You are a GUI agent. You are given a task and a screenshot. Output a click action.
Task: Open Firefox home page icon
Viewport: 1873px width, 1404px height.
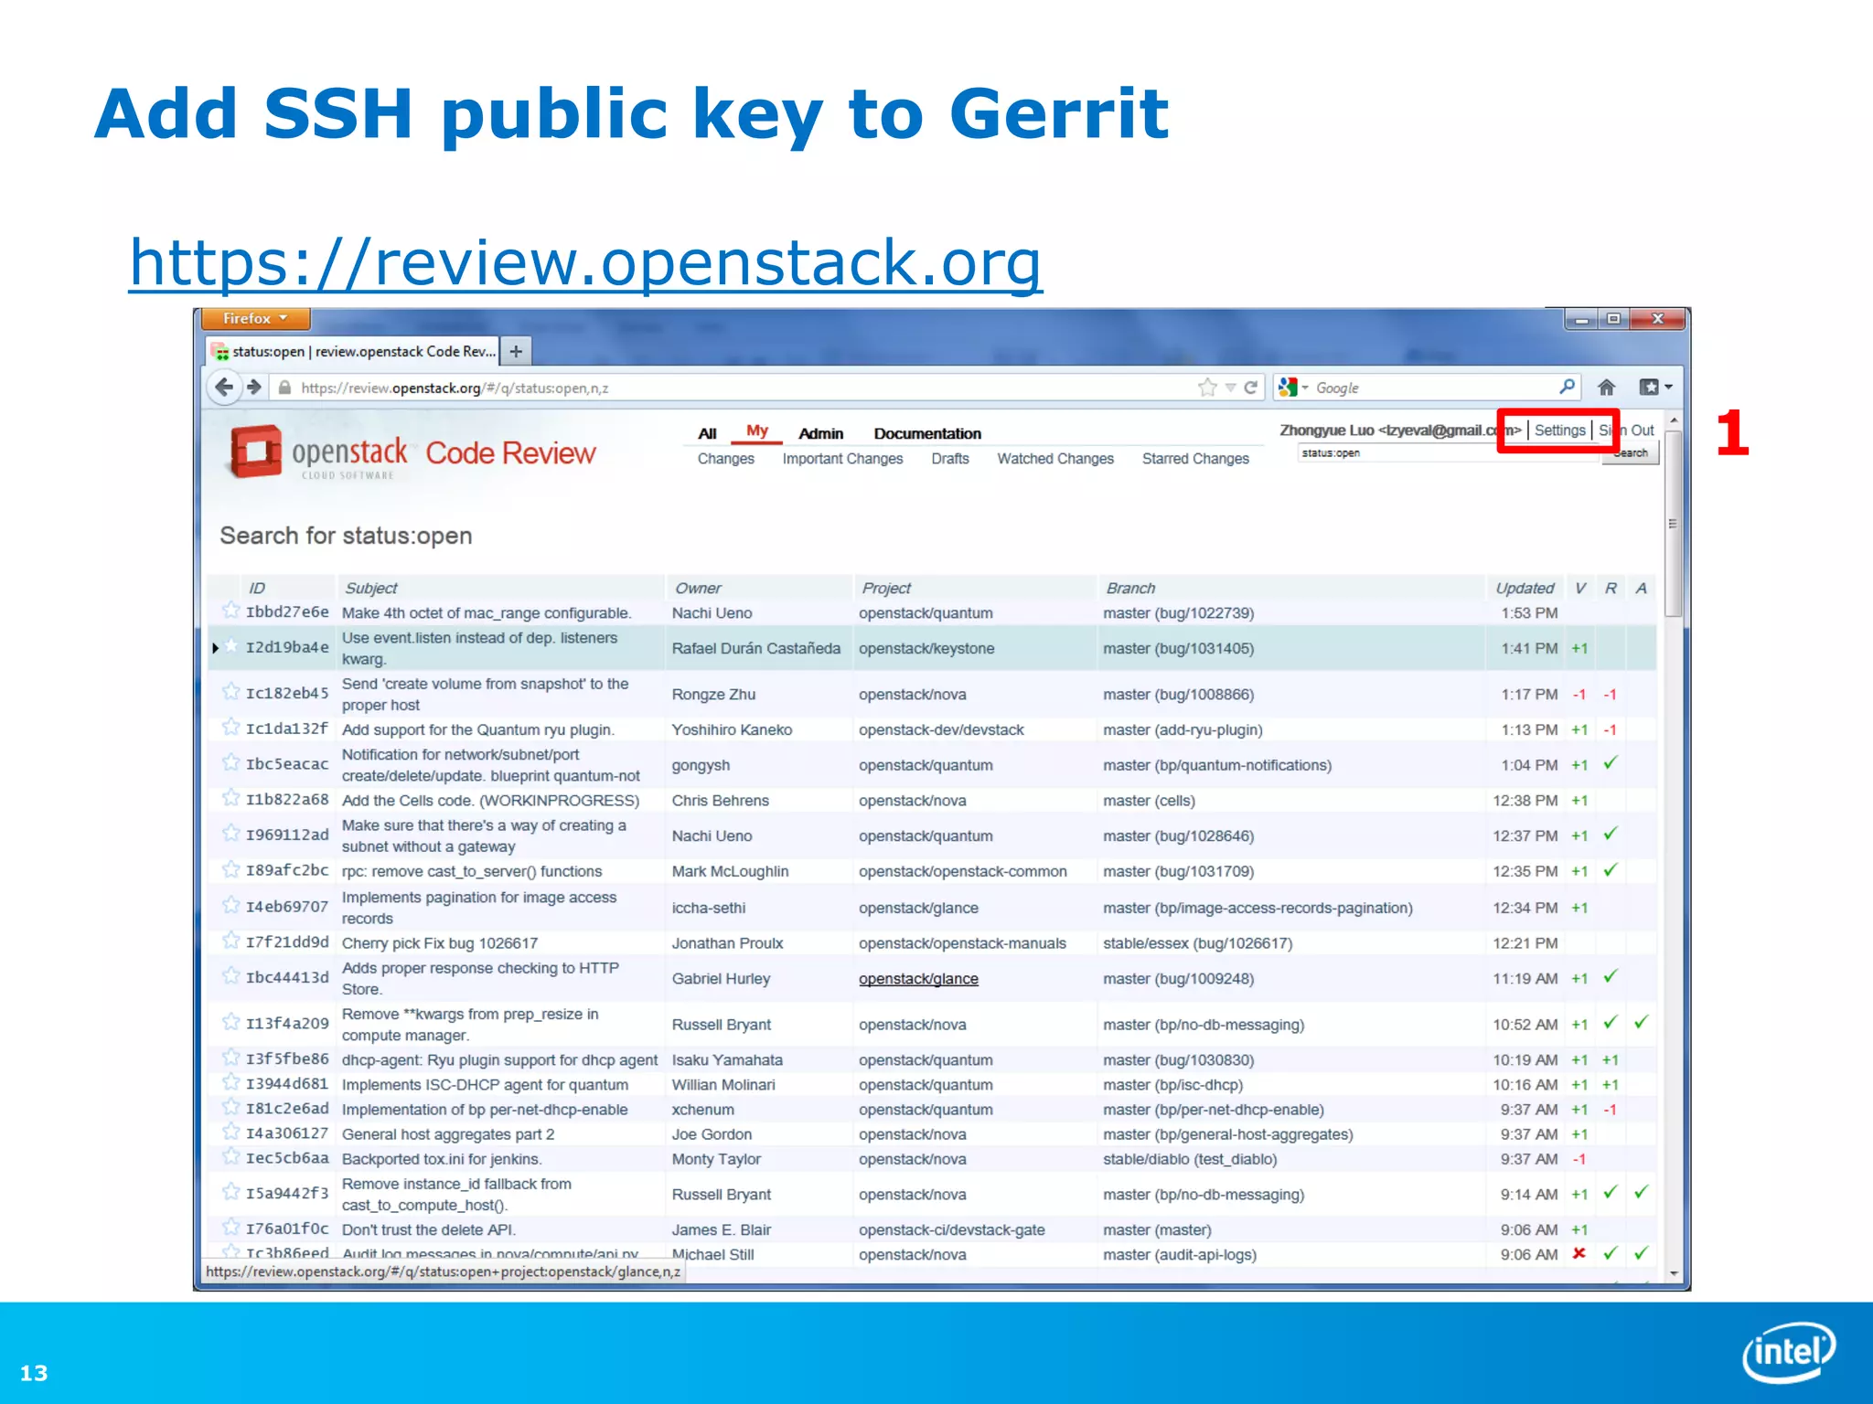coord(1606,388)
